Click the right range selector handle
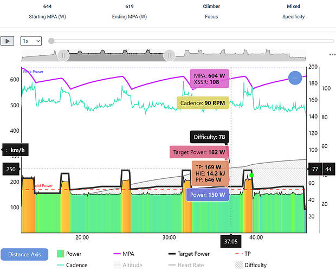Viewport: 336px width, 271px height. (x=169, y=55)
